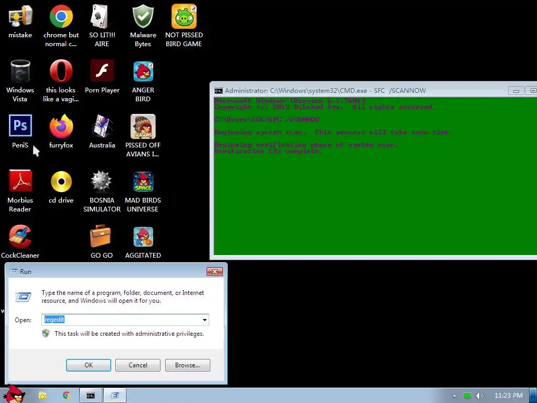
Task: Click the 'Administrator: C:\Windows\system32\CMD.exe - SFC /SCANNOW' title
Action: click(325, 90)
